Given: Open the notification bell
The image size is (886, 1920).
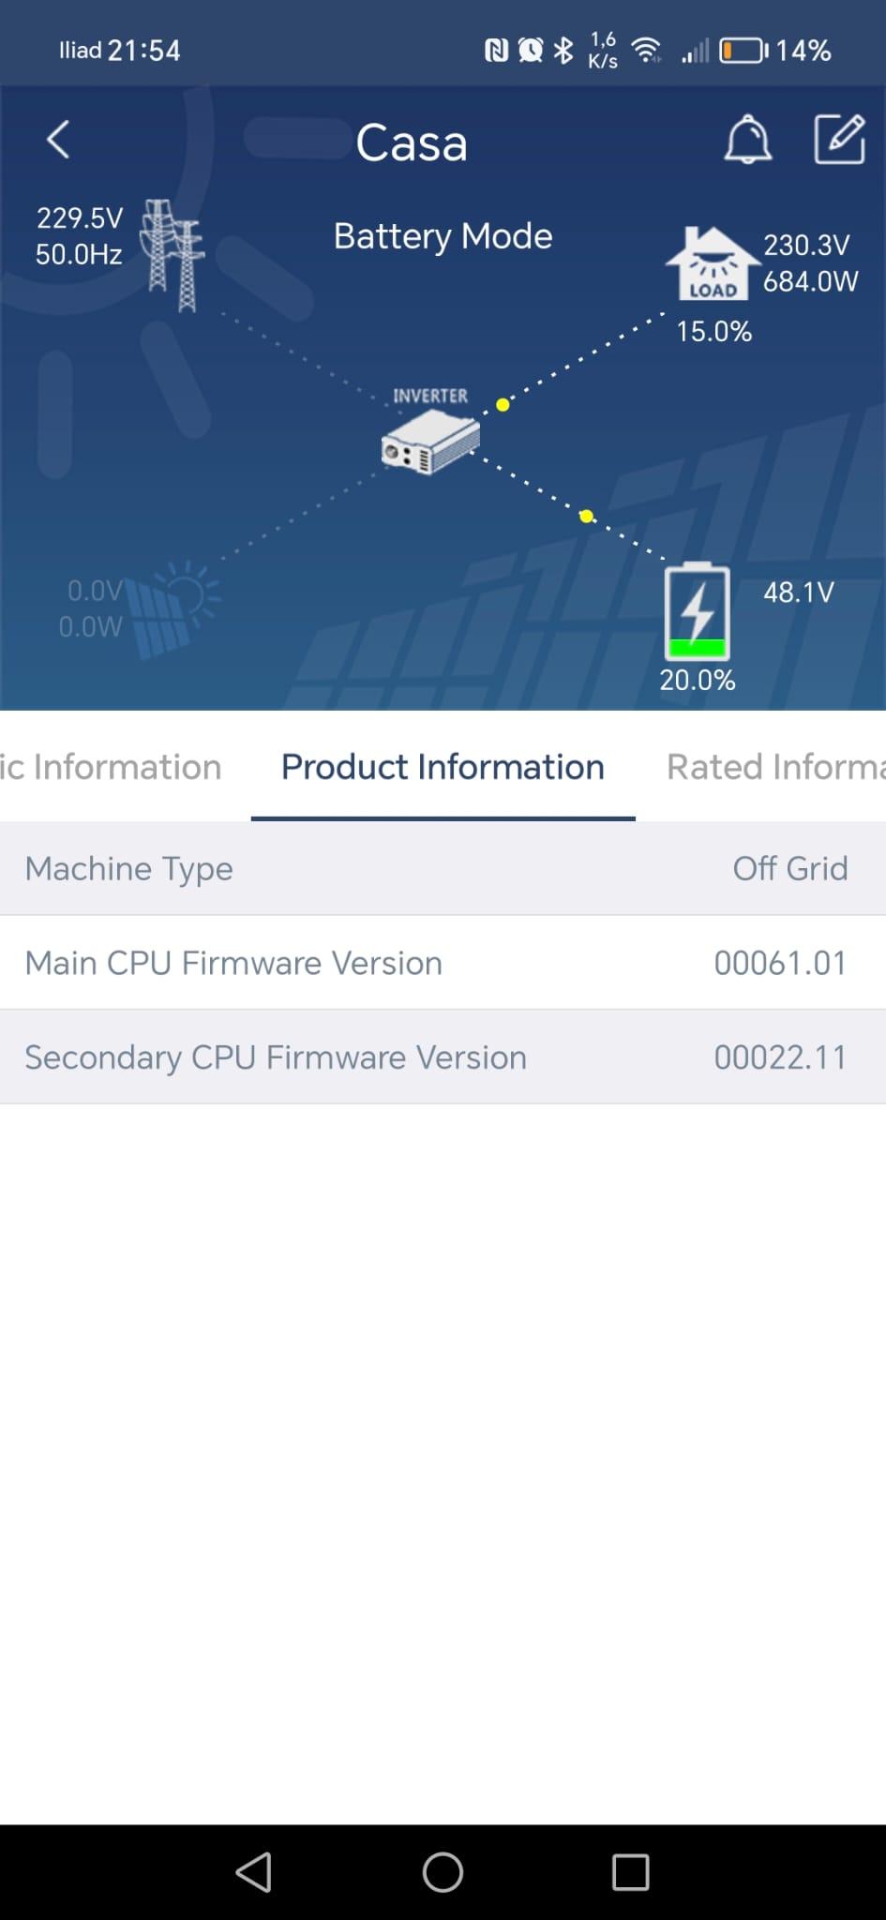Looking at the screenshot, I should (x=747, y=141).
